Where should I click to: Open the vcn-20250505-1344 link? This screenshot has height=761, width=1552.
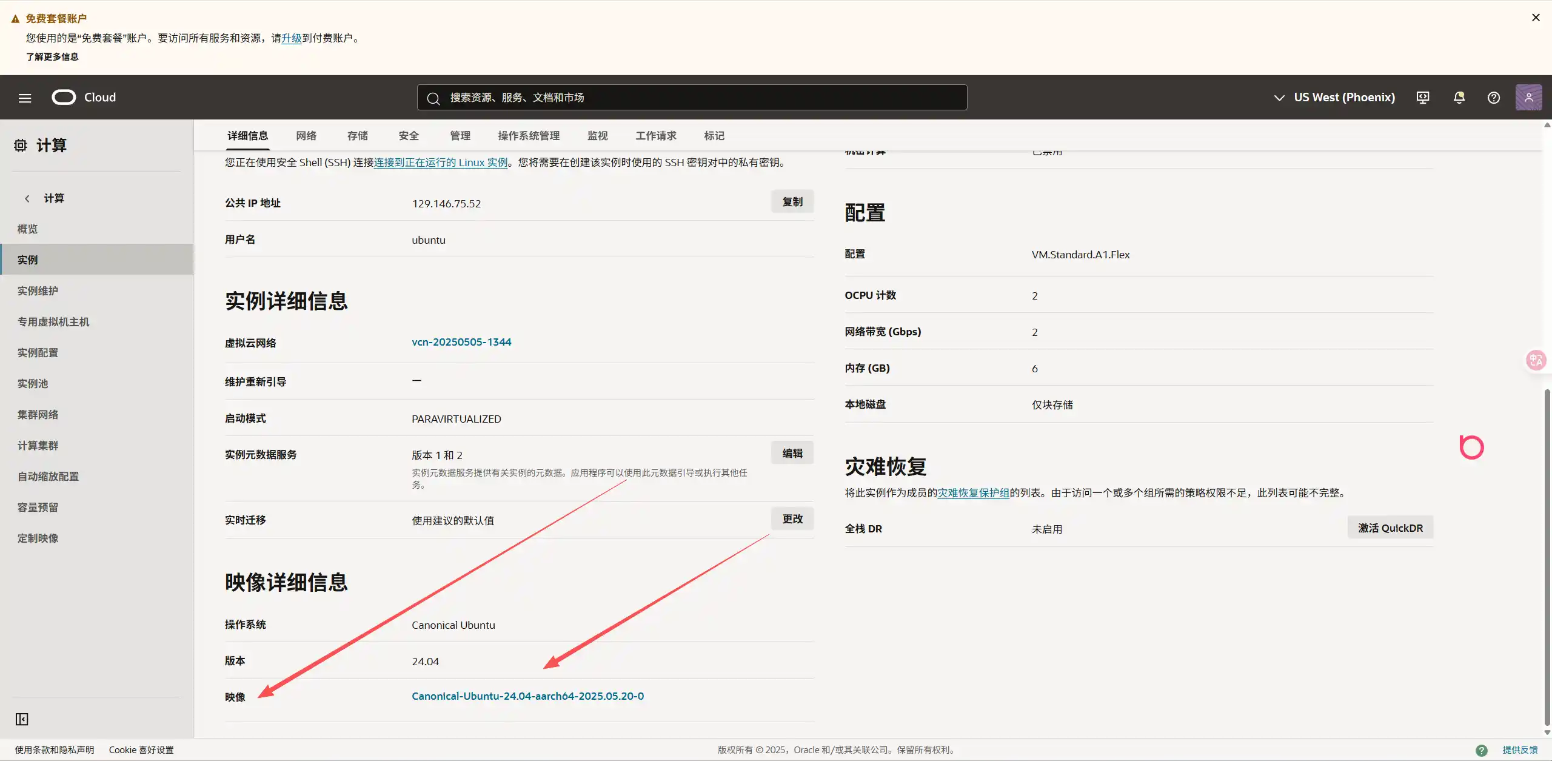(461, 342)
